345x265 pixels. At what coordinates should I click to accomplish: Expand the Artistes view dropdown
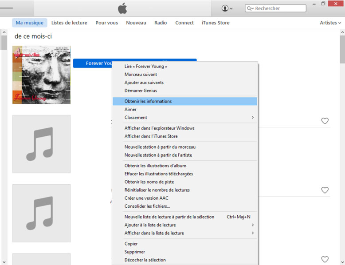click(x=330, y=23)
